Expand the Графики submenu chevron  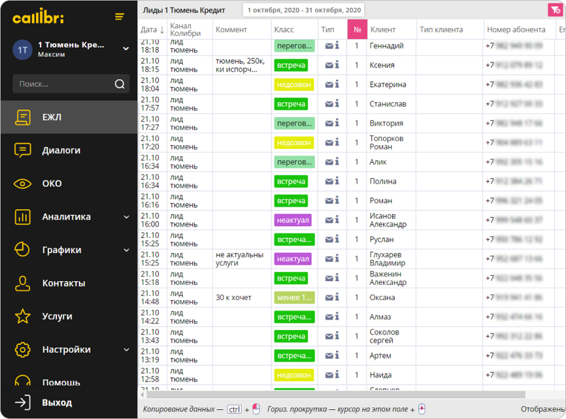point(126,250)
